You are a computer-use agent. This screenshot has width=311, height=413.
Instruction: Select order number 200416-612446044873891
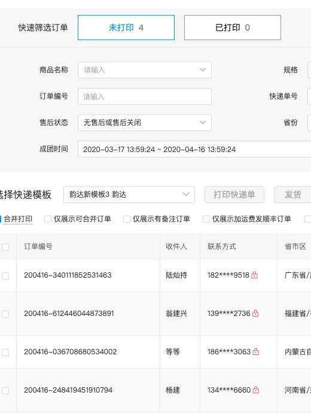coord(69,314)
